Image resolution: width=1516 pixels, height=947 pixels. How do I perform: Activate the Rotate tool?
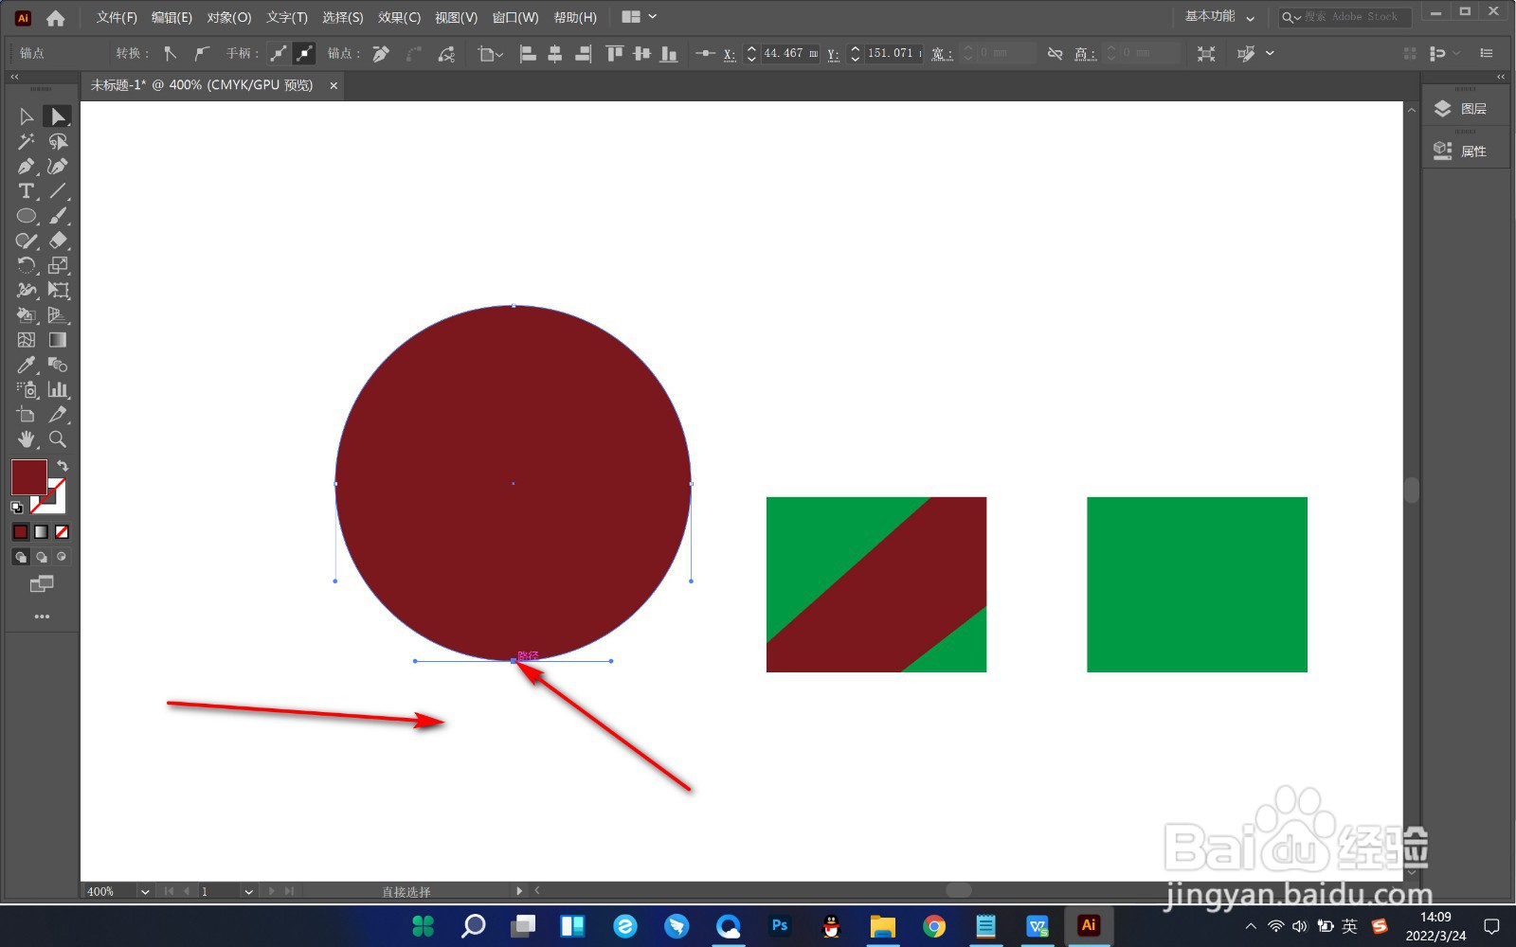pos(27,265)
